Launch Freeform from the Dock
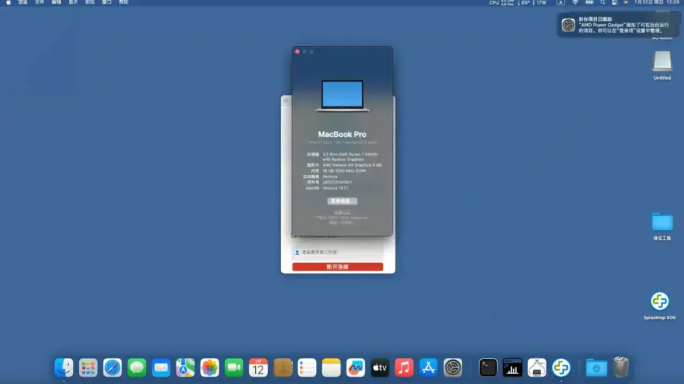The height and width of the screenshot is (384, 684). (355, 367)
